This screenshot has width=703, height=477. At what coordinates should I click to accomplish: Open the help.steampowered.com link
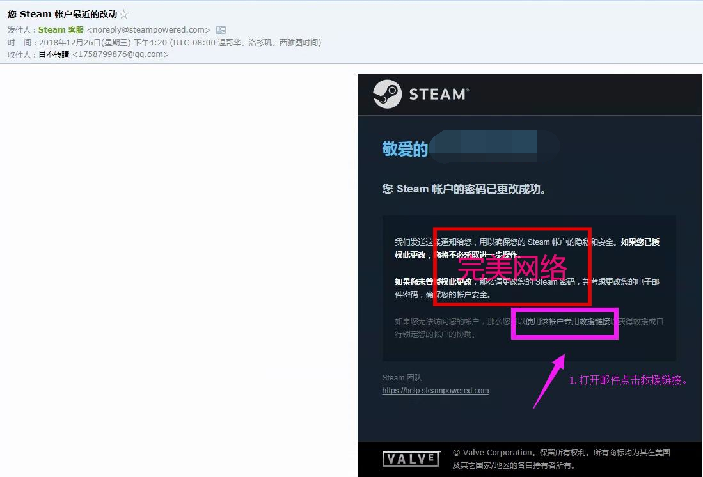[436, 391]
